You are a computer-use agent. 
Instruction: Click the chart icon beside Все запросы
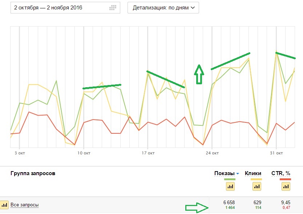point(5,205)
